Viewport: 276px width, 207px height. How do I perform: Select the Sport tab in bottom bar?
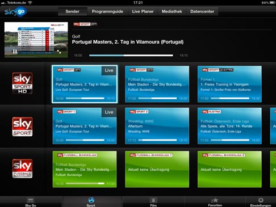tap(91, 200)
